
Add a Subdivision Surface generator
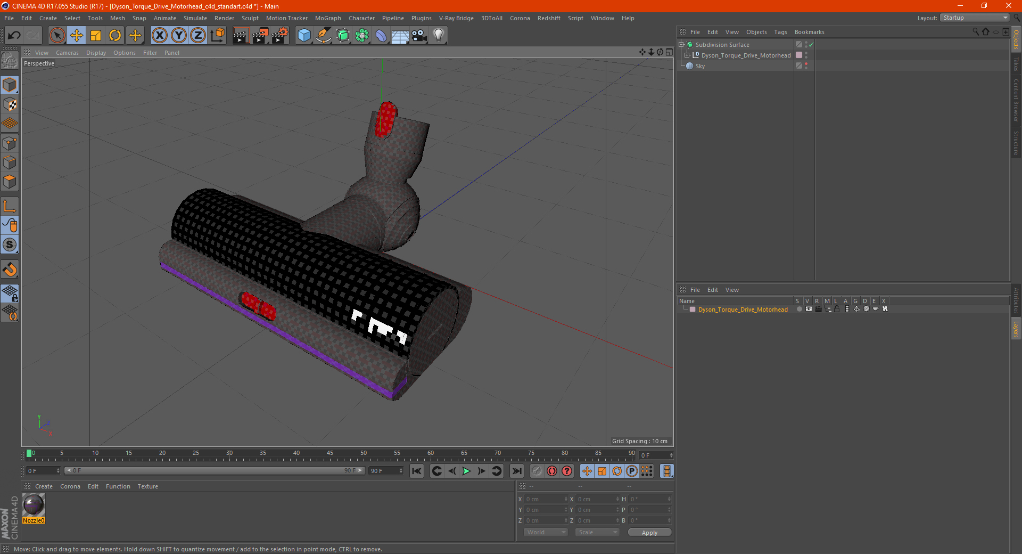[343, 36]
